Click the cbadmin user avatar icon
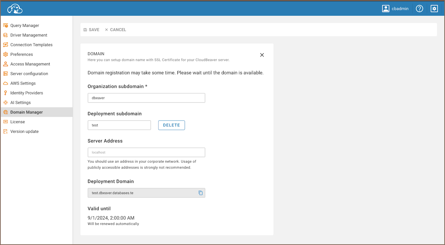Viewport: 445px width, 245px height. [x=386, y=8]
